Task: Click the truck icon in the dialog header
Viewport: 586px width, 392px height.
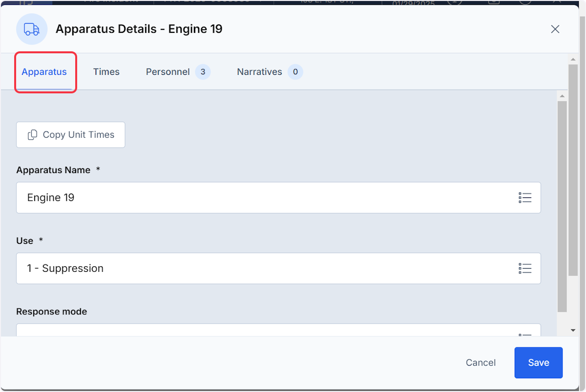Action: tap(32, 29)
